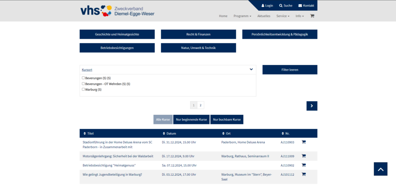Add course AJ111009 to cart
Screen dimensions: 396x185
coord(304,156)
